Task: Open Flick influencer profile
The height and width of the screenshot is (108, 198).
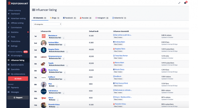Action: [50, 84]
